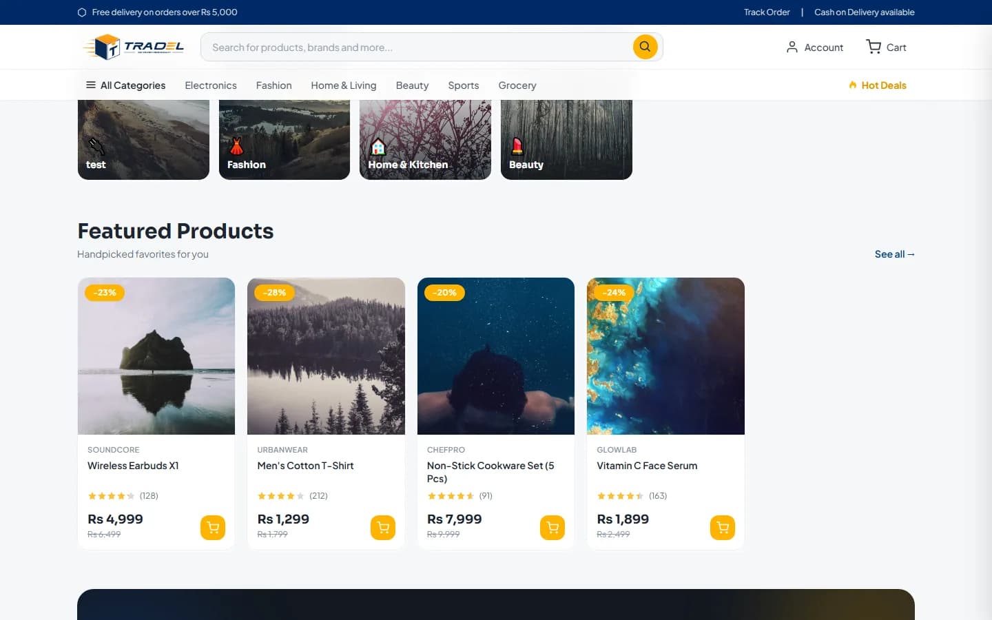Viewport: 992px width, 620px height.
Task: Open the shopping Cart icon
Action: click(874, 47)
